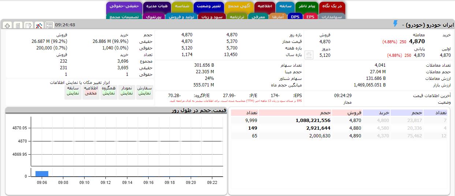Click the sell count 9,999
The height and width of the screenshot is (196, 455).
(251, 120)
